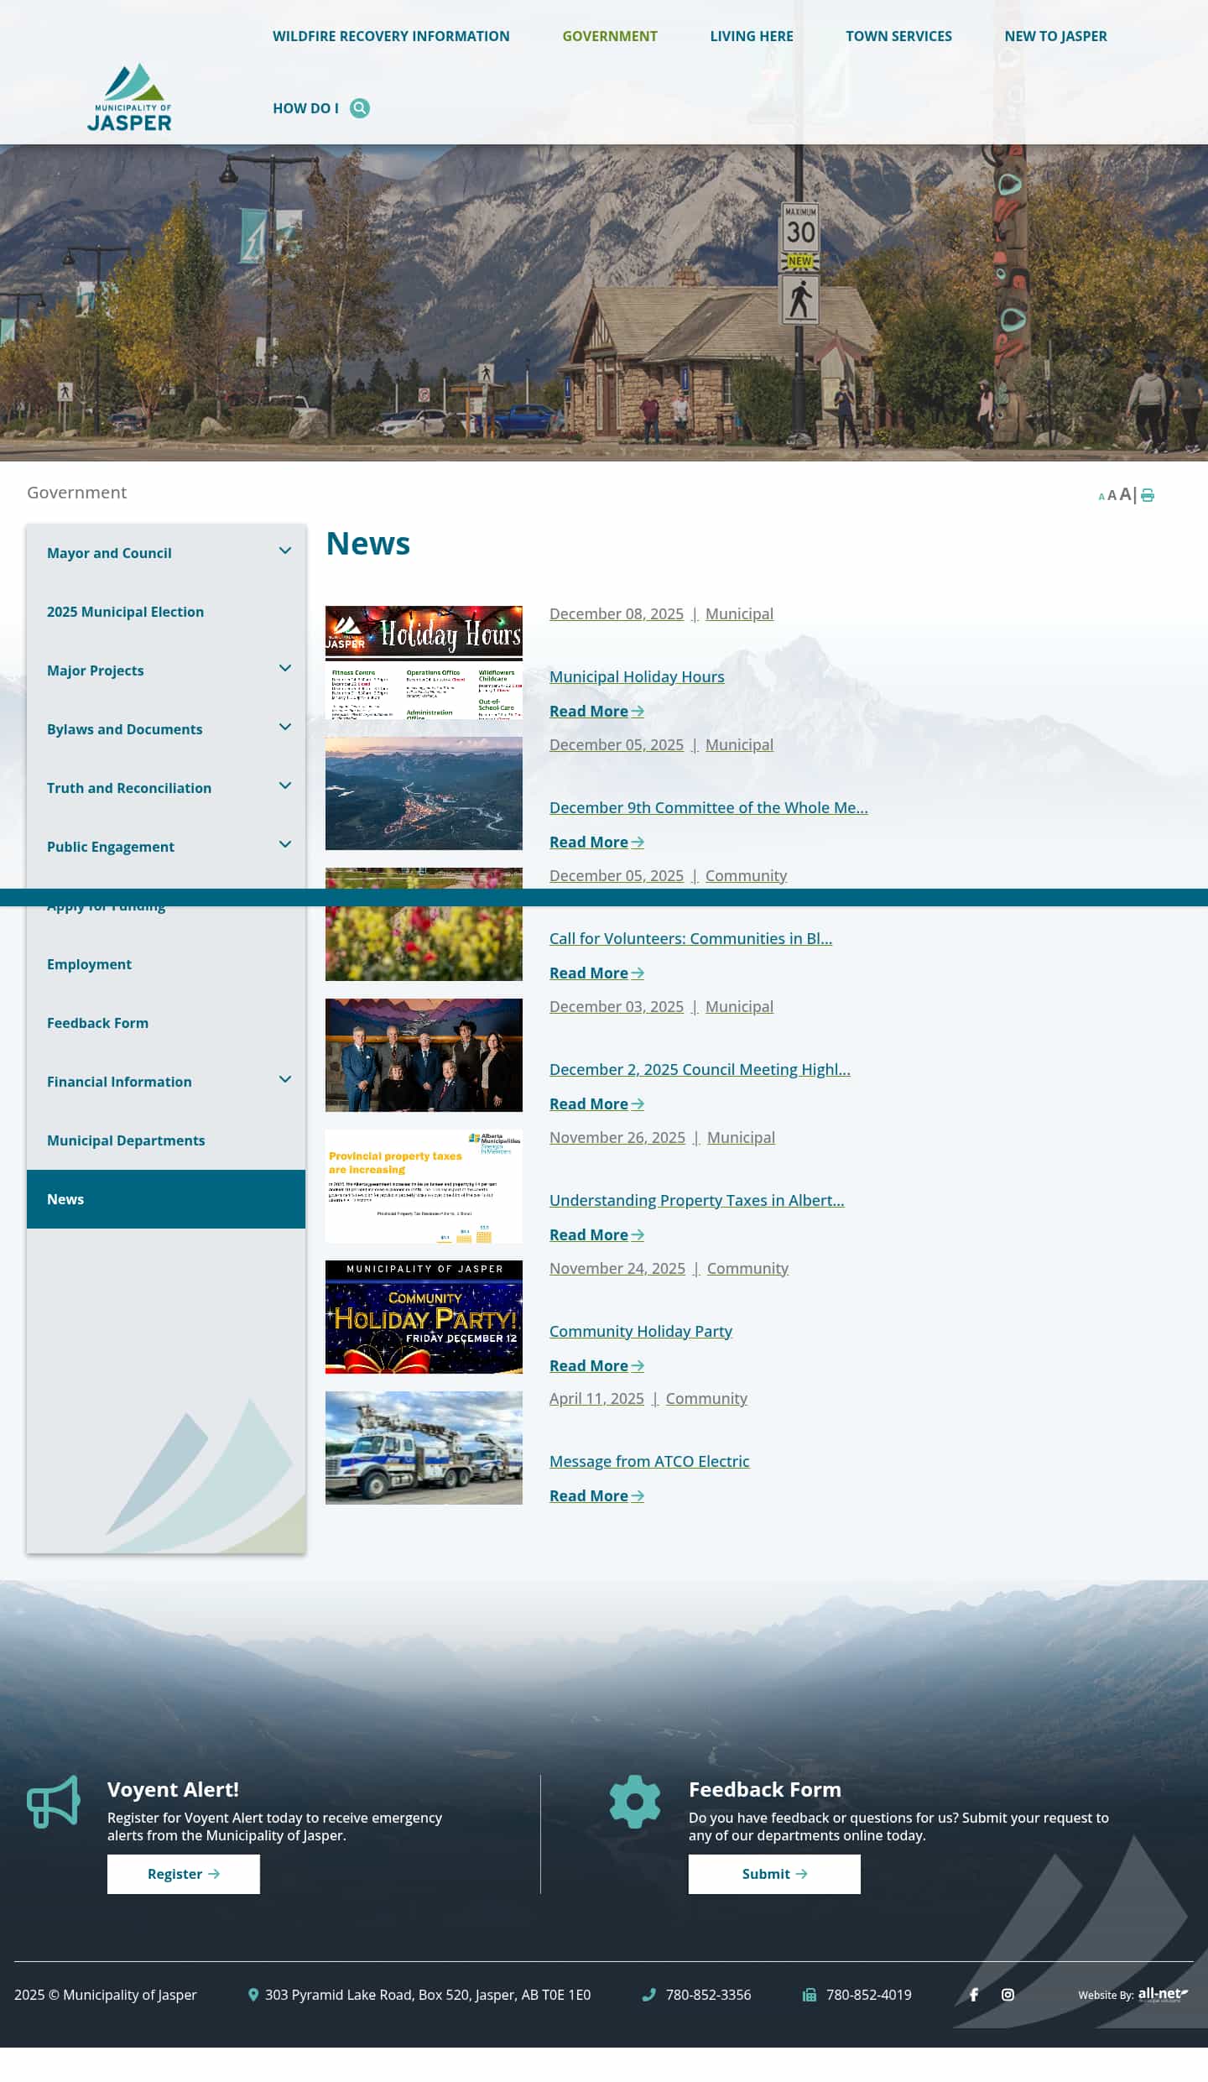Expand the Major Projects chevron
The width and height of the screenshot is (1208, 2082).
pyautogui.click(x=285, y=668)
